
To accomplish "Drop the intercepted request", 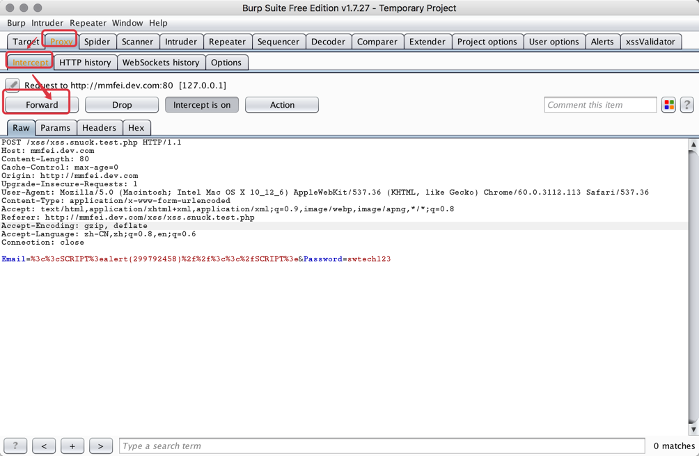I will [x=121, y=104].
